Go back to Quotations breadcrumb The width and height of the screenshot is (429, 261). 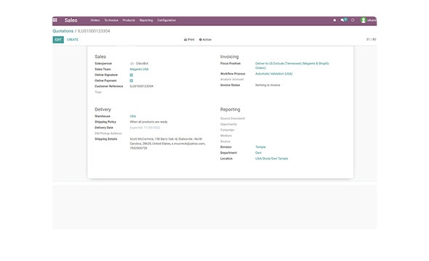coord(63,31)
